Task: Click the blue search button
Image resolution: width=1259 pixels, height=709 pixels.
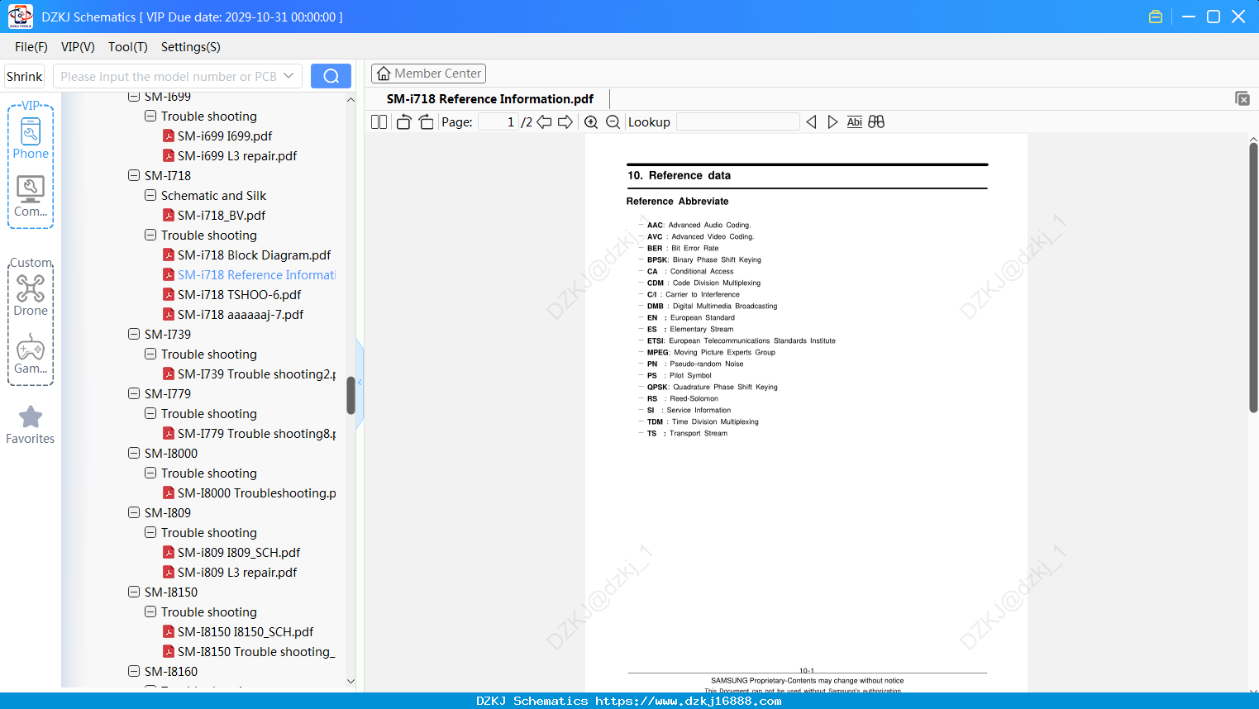Action: [331, 76]
